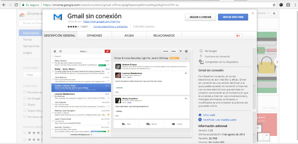This screenshot has width=298, height=144.
Task: Open the Relacionados tab
Action: point(164,35)
